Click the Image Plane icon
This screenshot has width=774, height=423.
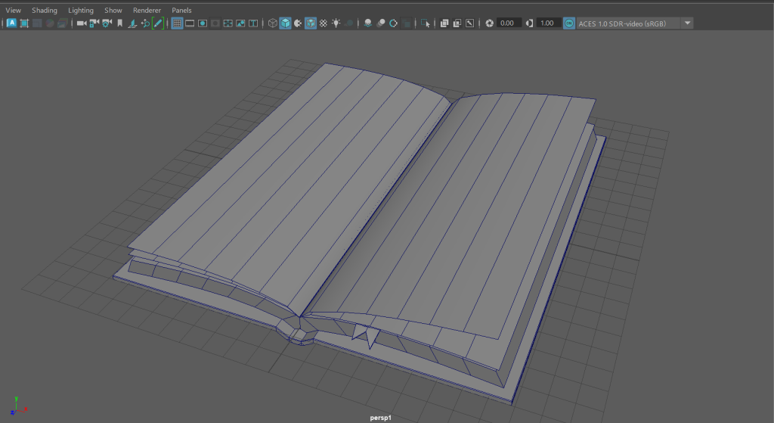coord(132,23)
